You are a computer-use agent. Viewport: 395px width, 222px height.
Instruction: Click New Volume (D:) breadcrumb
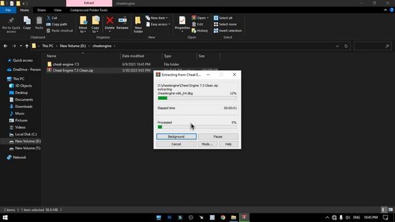coord(73,46)
